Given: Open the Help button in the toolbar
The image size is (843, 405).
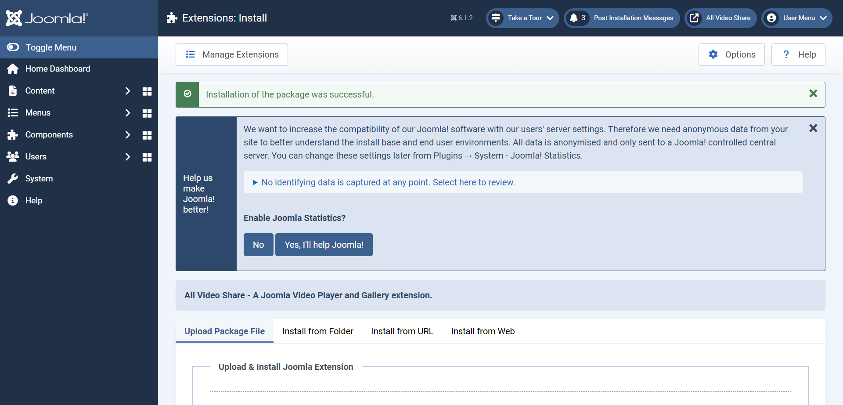Looking at the screenshot, I should pos(798,54).
